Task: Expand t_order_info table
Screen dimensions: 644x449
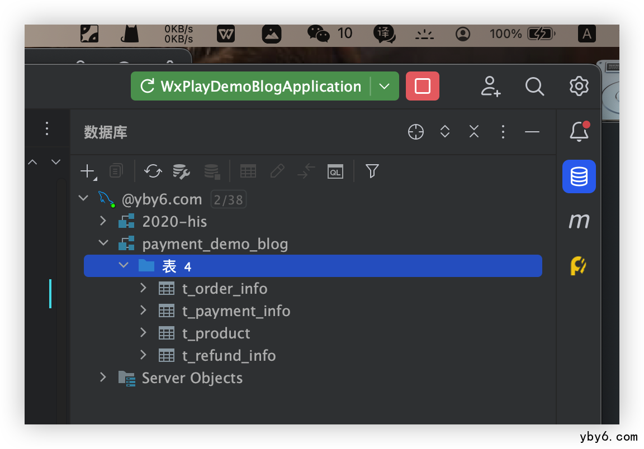Action: point(143,288)
